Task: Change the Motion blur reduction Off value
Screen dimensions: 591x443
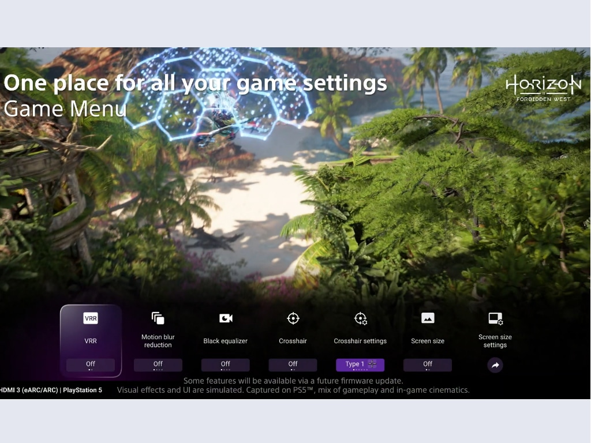Action: point(158,365)
